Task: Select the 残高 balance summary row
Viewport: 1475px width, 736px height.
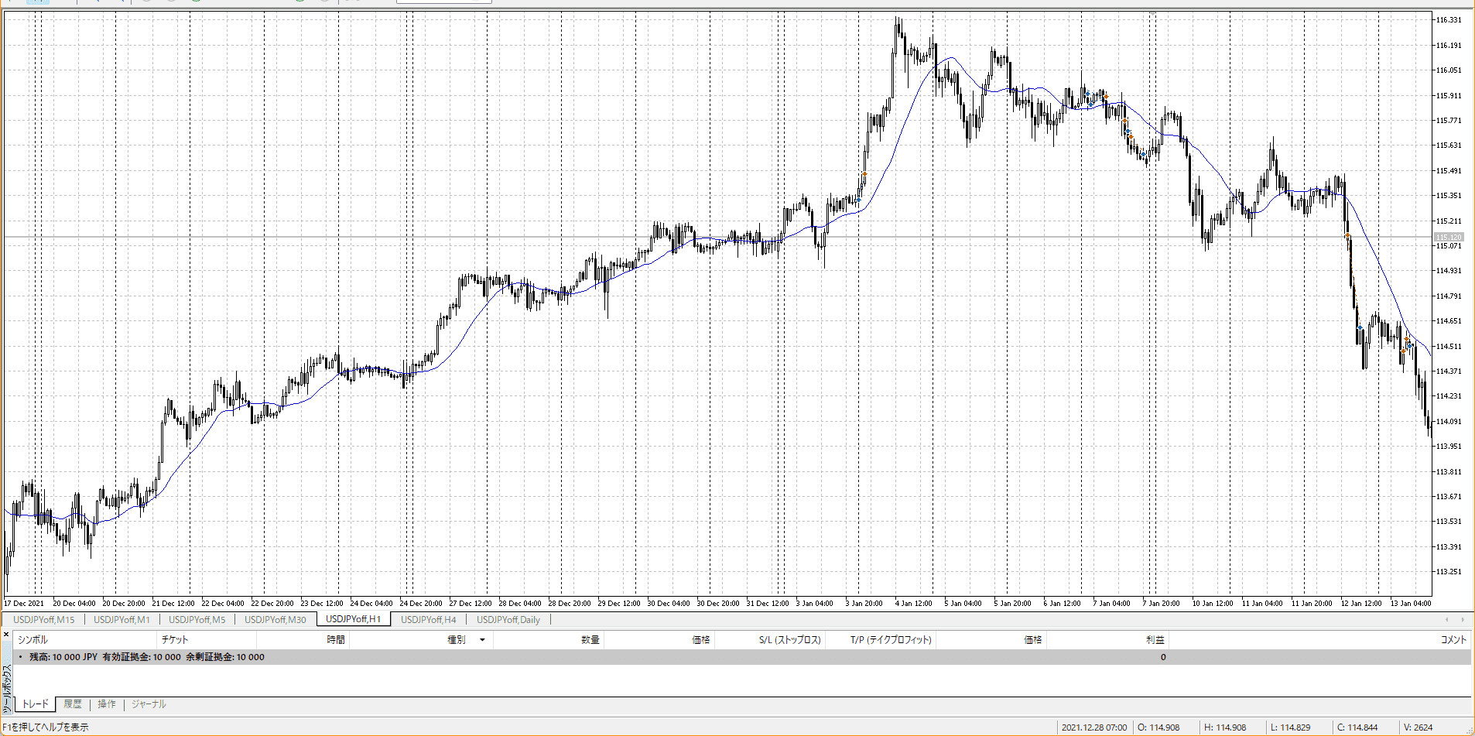Action: 147,657
